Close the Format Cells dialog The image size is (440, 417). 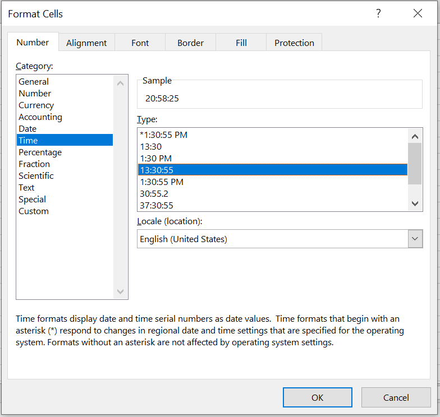click(418, 13)
